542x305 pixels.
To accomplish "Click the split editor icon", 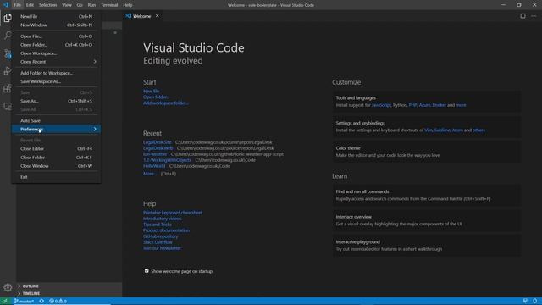I will (x=523, y=16).
